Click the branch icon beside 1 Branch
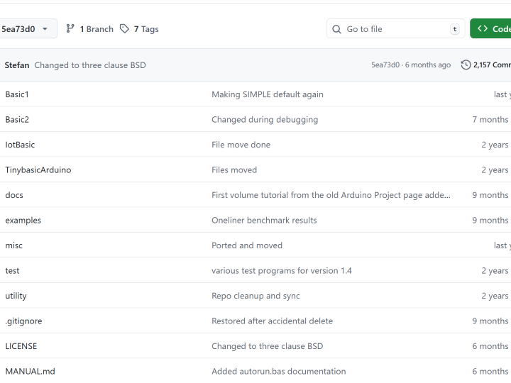 (70, 29)
